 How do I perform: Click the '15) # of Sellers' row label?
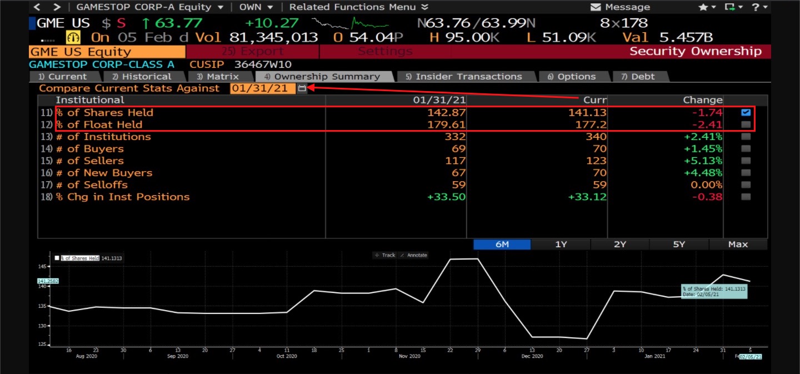tap(81, 161)
